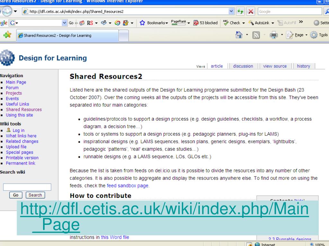329x246 pixels.
Task: Click the RSS feeds icon
Action: [256, 35]
